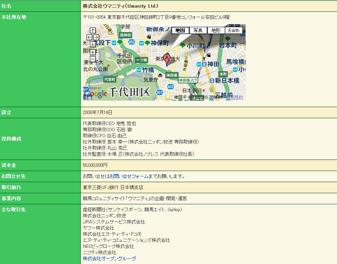This screenshot has height=264, width=337.
Task: Click the 千代田区 label on map
Action: click(129, 92)
